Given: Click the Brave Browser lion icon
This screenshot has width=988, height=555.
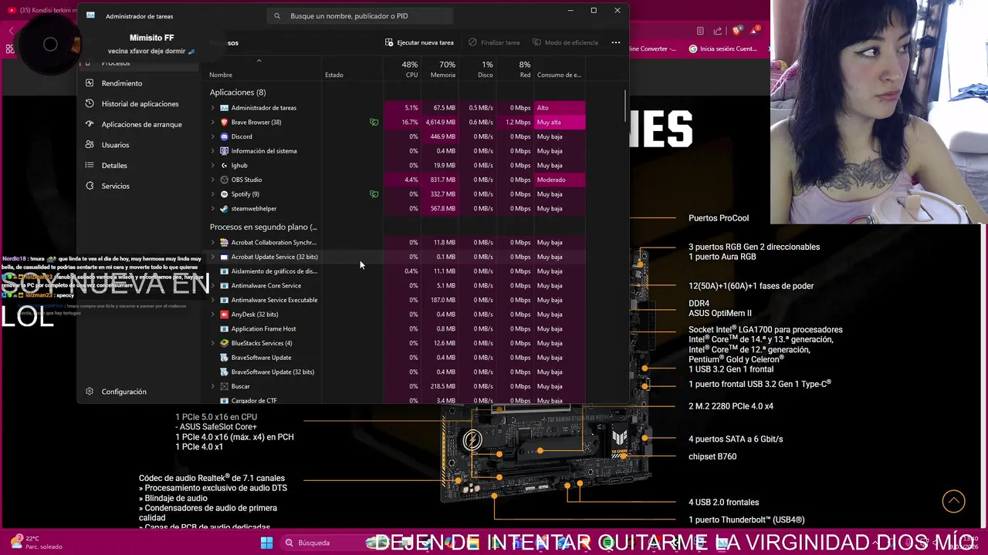Looking at the screenshot, I should click(x=225, y=122).
